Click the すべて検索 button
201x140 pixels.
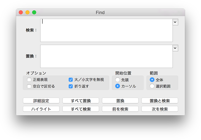[x=81, y=109]
